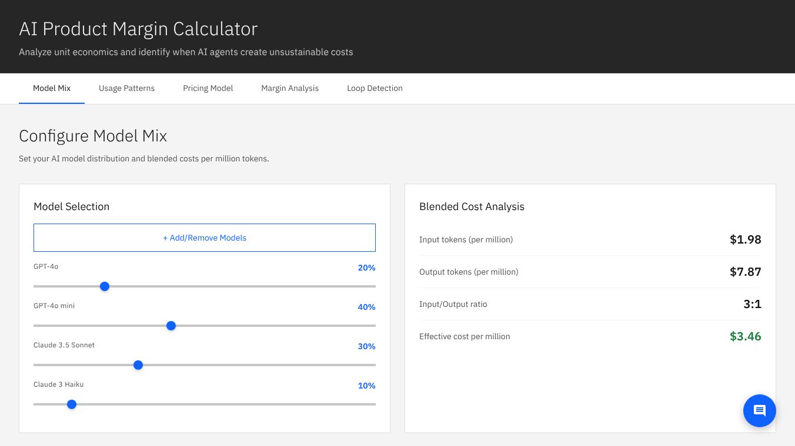Image resolution: width=795 pixels, height=446 pixels.
Task: Click the $3.46 effective cost value
Action: [x=745, y=336]
